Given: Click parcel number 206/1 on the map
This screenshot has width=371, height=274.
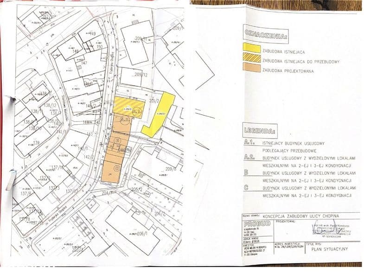Looking at the screenshot, I should [x=142, y=234].
